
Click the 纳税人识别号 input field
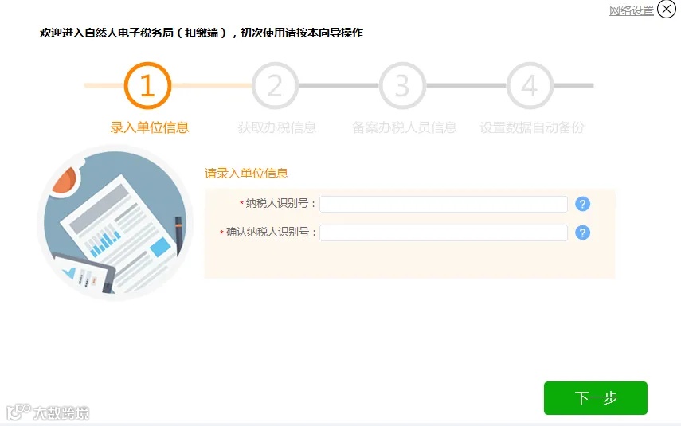tap(444, 204)
